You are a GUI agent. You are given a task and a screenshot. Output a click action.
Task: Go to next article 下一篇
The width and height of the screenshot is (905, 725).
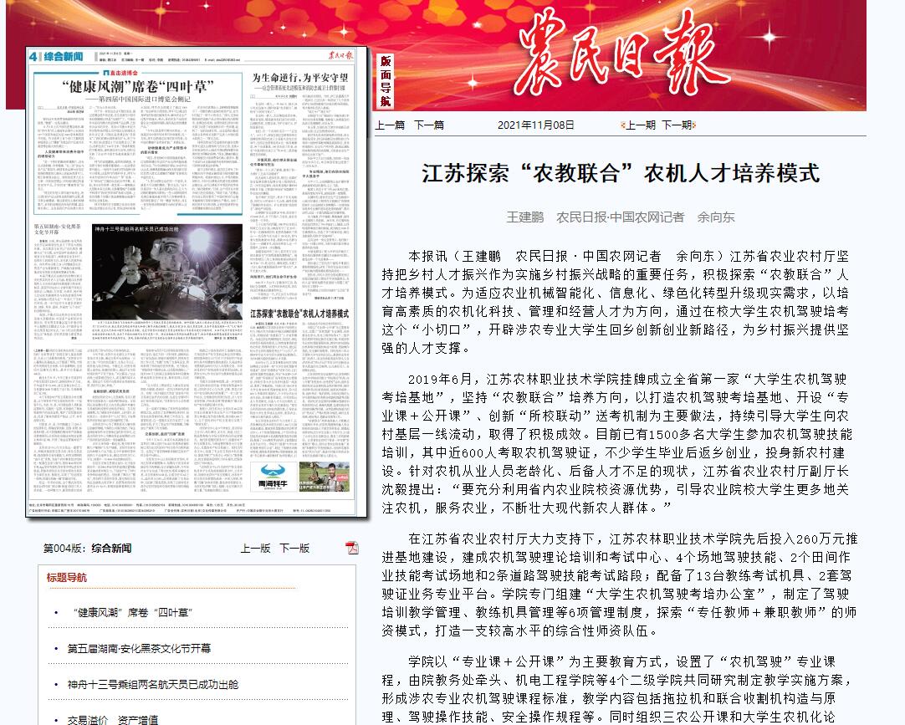tap(429, 125)
